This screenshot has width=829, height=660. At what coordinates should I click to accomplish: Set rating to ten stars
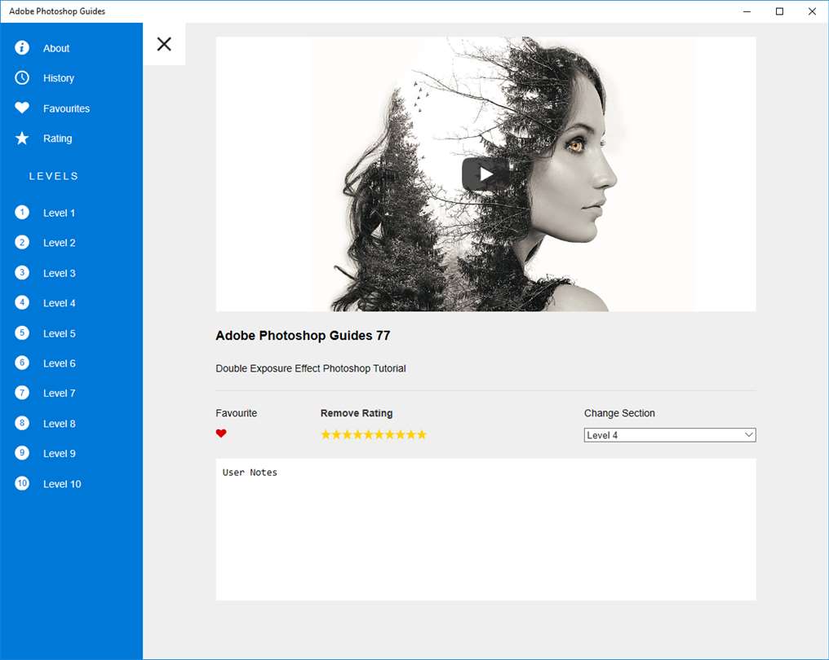pos(422,434)
